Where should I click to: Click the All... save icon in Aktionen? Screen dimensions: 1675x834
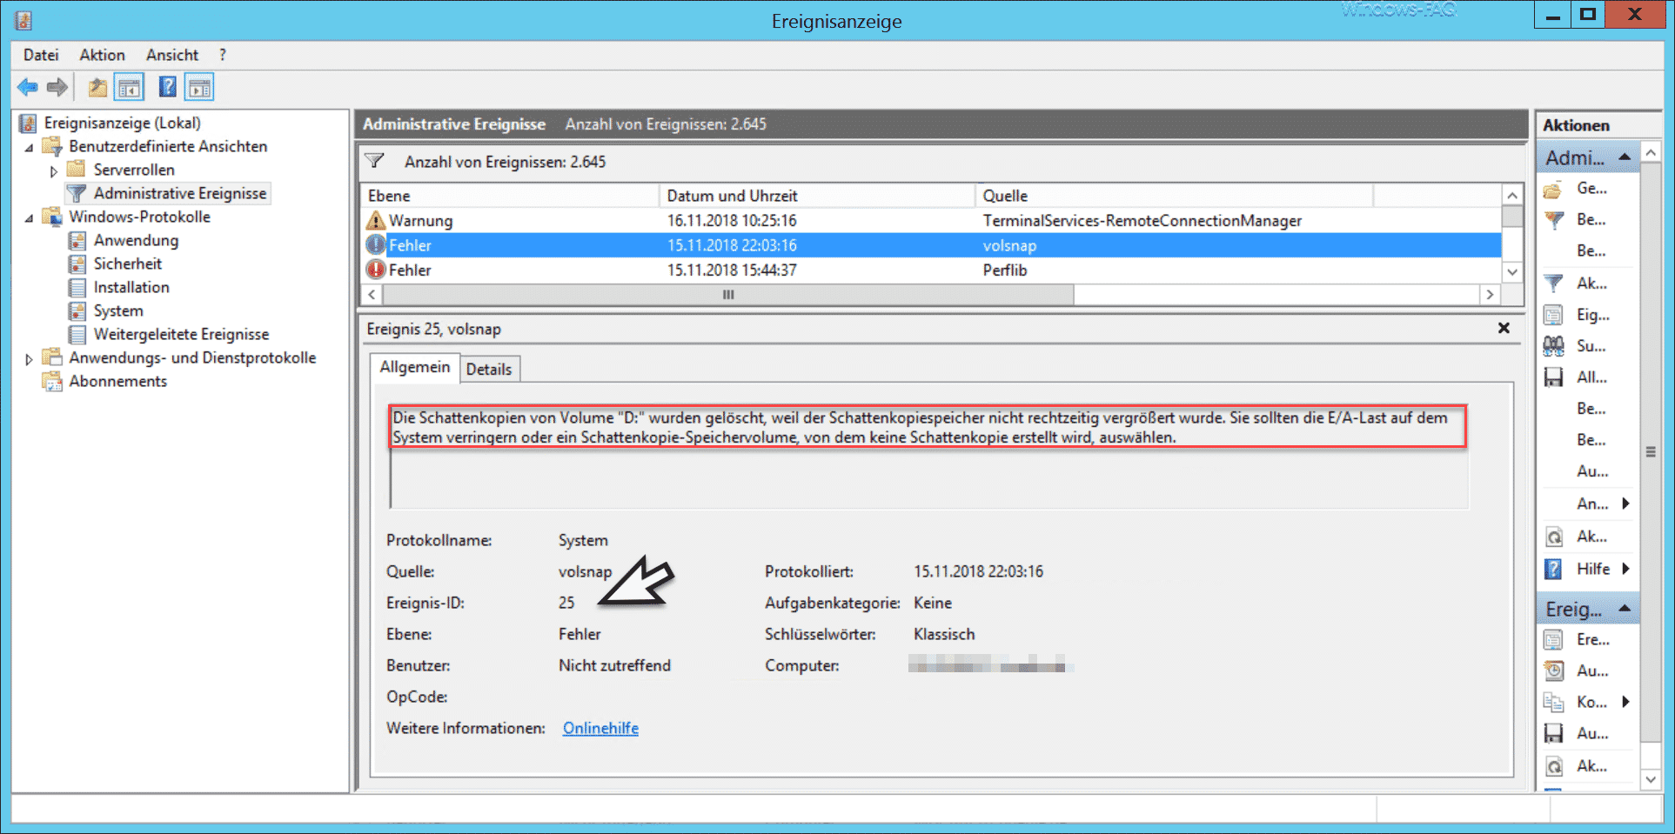1553,377
